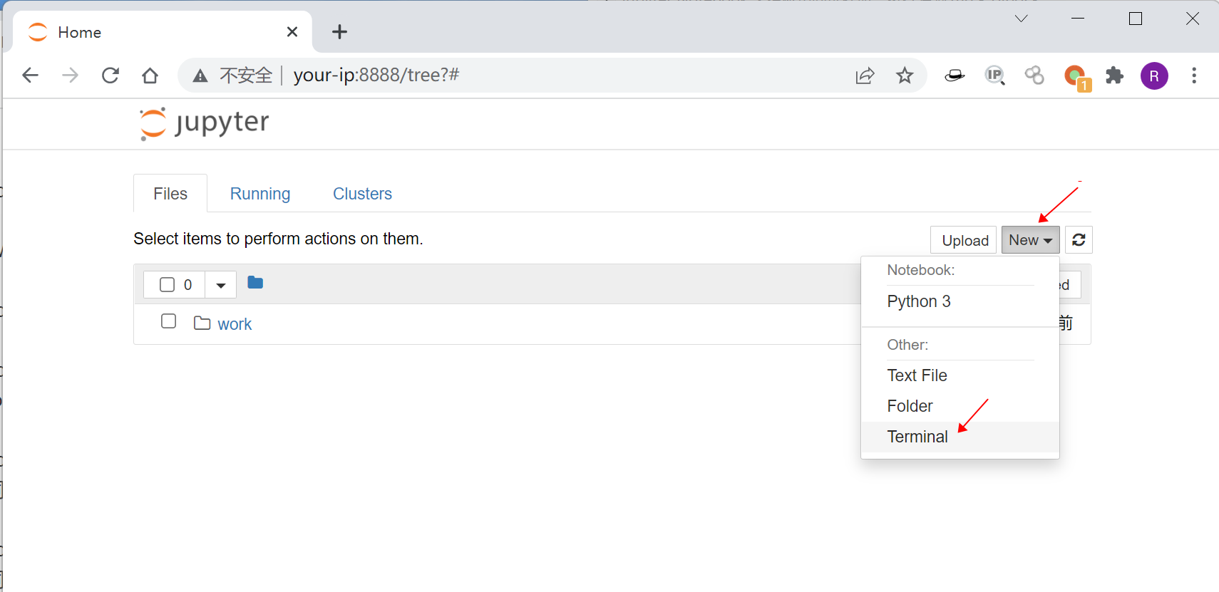
Task: Check the box next to work folder
Action: click(x=169, y=321)
